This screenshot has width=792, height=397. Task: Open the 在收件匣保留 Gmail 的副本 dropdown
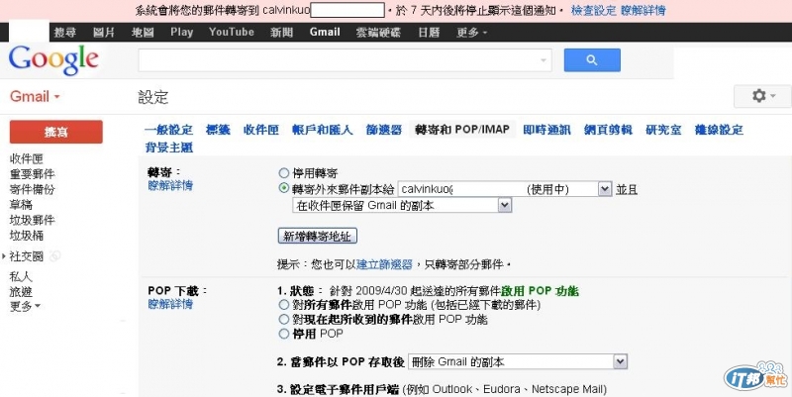[x=402, y=205]
